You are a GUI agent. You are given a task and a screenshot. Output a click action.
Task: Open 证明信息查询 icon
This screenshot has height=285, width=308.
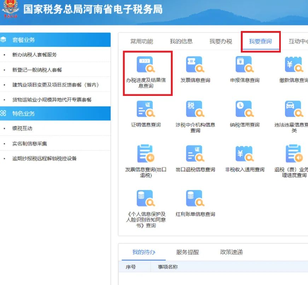point(146,109)
